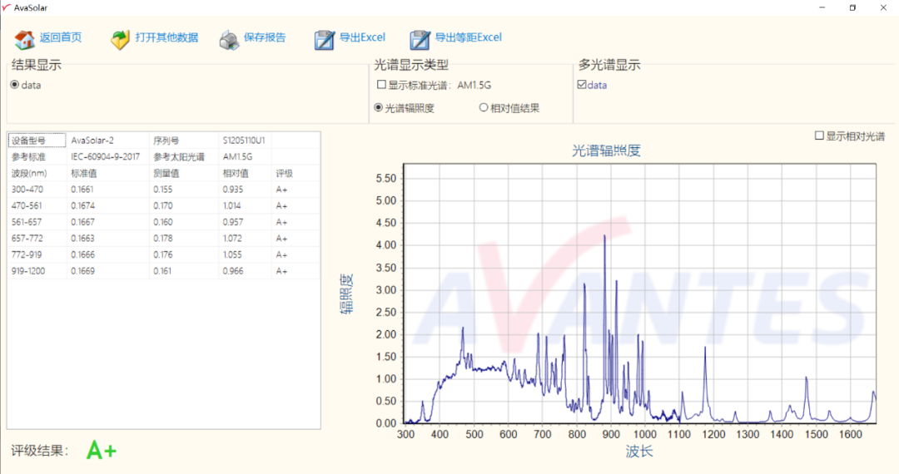Click the 导出等距Excel icon

click(x=420, y=39)
